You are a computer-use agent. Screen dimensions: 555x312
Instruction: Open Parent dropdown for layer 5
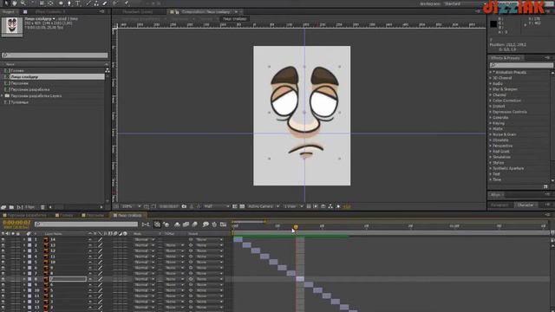[209, 262]
